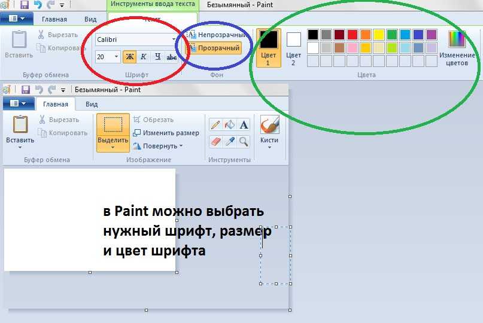Viewport: 483px width, 323px height.
Task: Click Вставить clipboard icon in lower window
Action: tap(20, 124)
